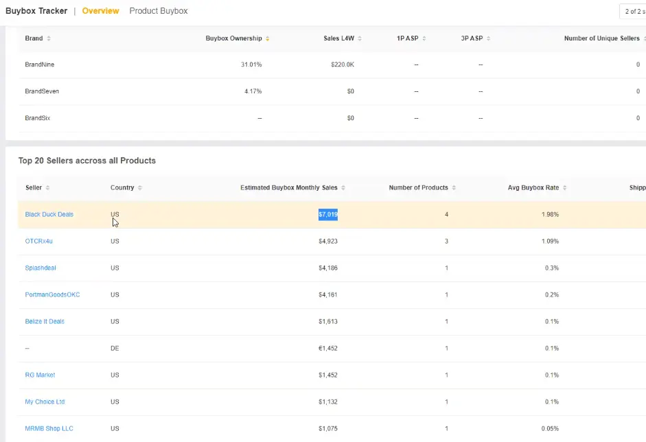Sort by Number of Products icon
The image size is (646, 442).
point(454,188)
